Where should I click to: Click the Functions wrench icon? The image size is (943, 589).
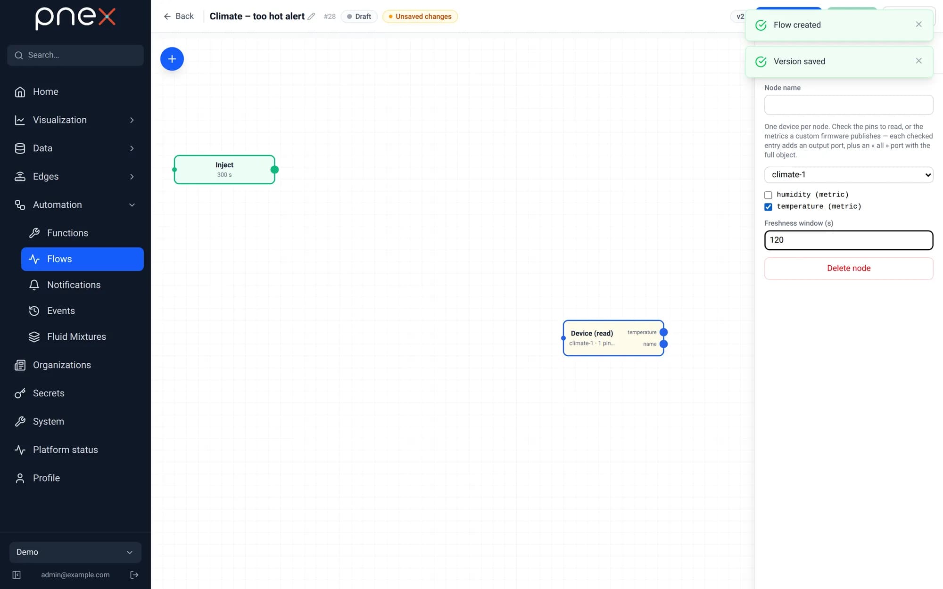tap(34, 233)
